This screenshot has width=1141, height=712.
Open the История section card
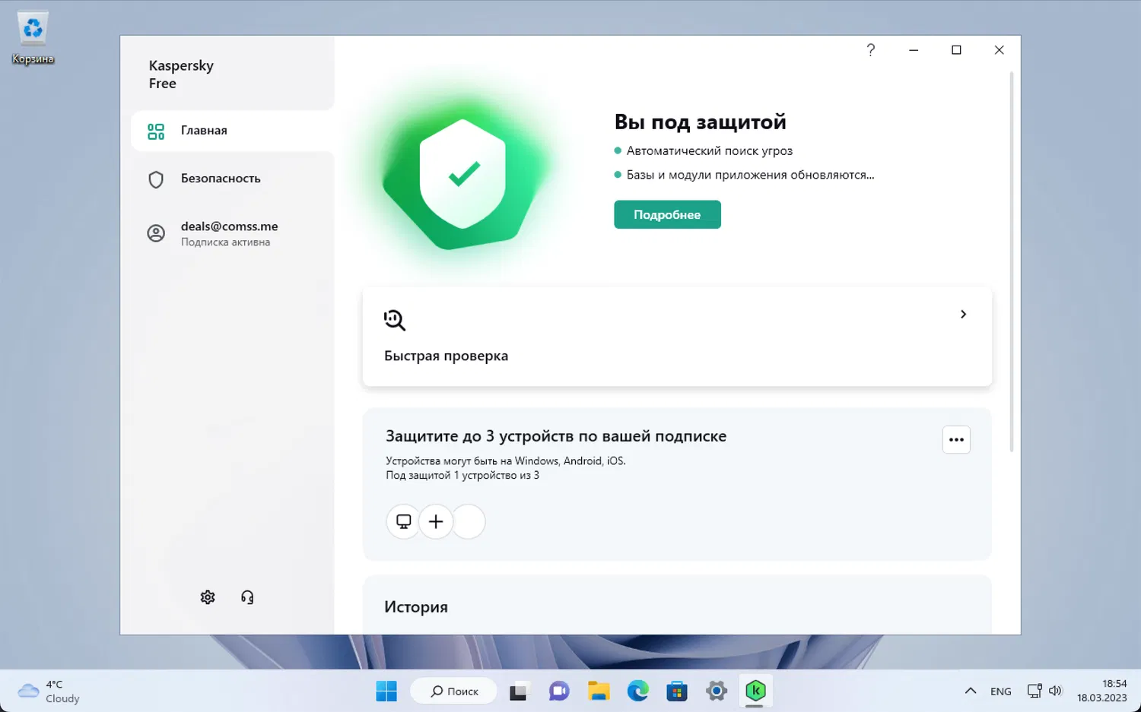click(x=677, y=606)
